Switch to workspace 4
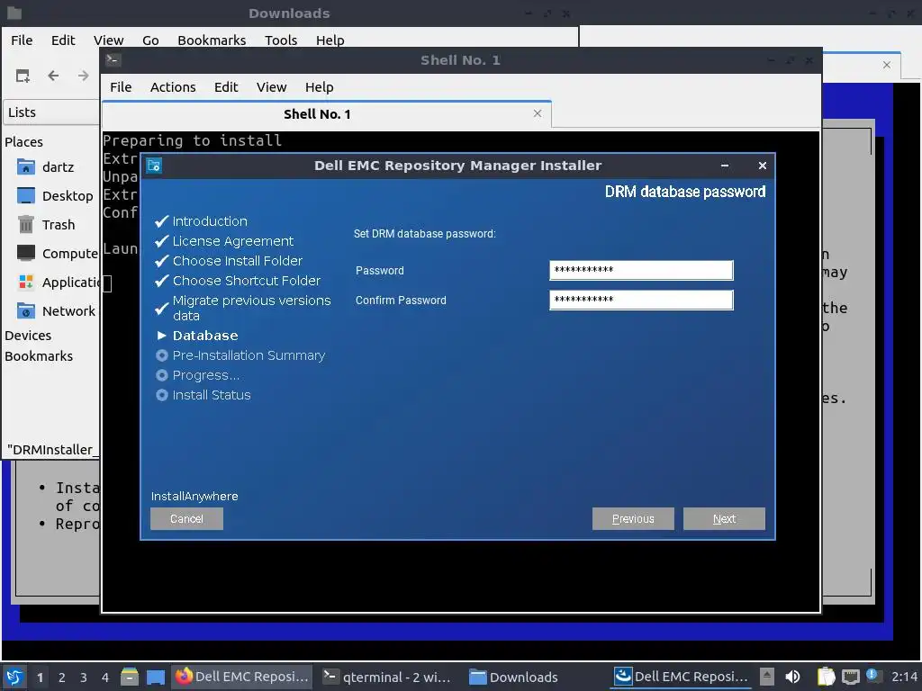922x691 pixels. (105, 678)
